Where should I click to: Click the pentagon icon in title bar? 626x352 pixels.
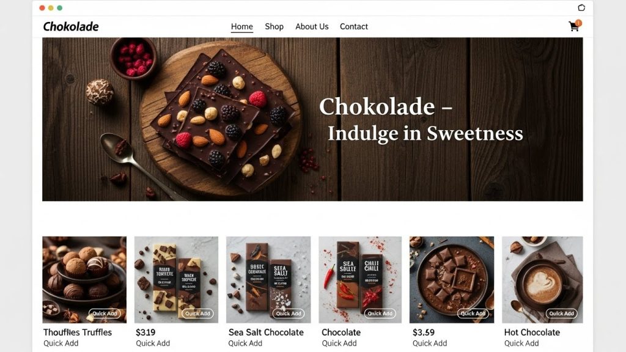[x=581, y=7]
